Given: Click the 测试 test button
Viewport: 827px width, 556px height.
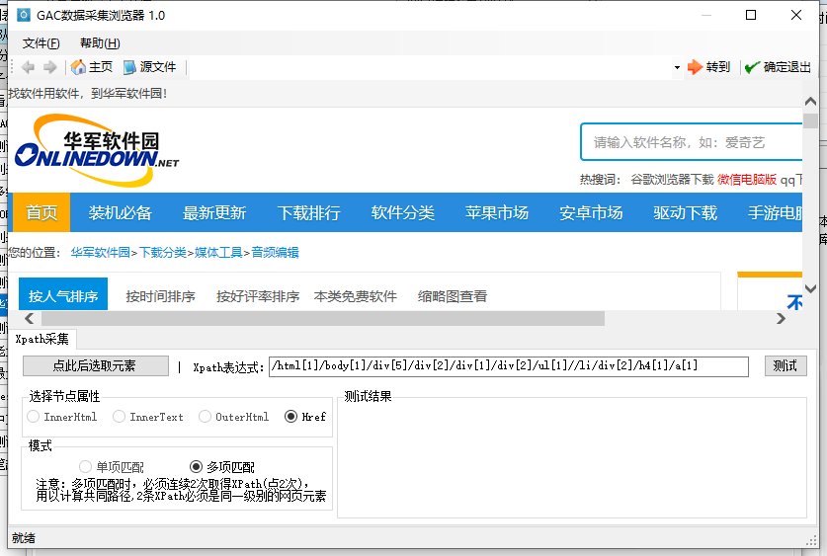Looking at the screenshot, I should pyautogui.click(x=786, y=365).
